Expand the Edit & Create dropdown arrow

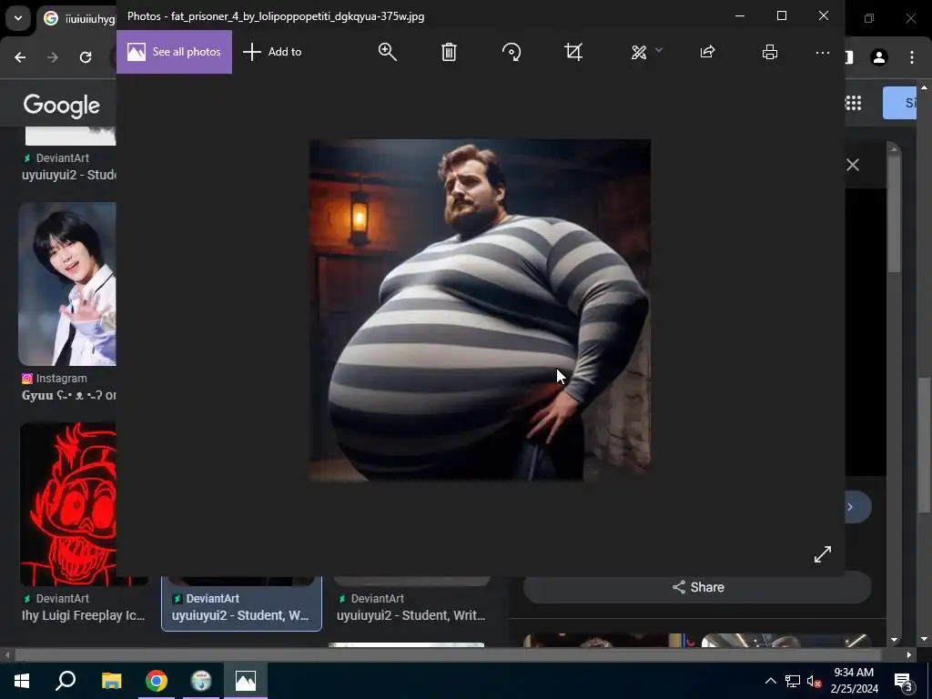tap(659, 51)
